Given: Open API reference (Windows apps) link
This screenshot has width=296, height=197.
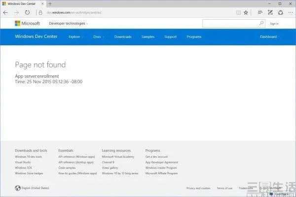Looking at the screenshot, I should [x=76, y=157].
